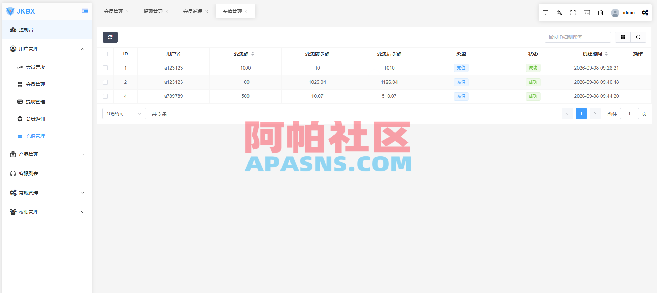The width and height of the screenshot is (657, 293).
Task: Click the go-to page number input
Action: coord(629,114)
